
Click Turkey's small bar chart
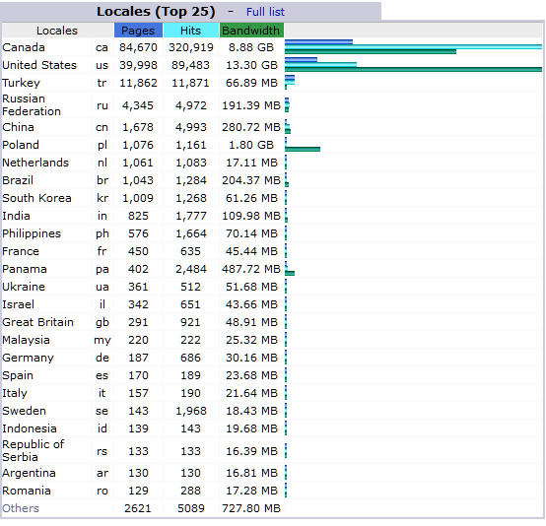(290, 82)
